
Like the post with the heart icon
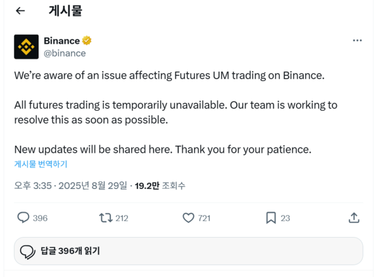coord(188,217)
